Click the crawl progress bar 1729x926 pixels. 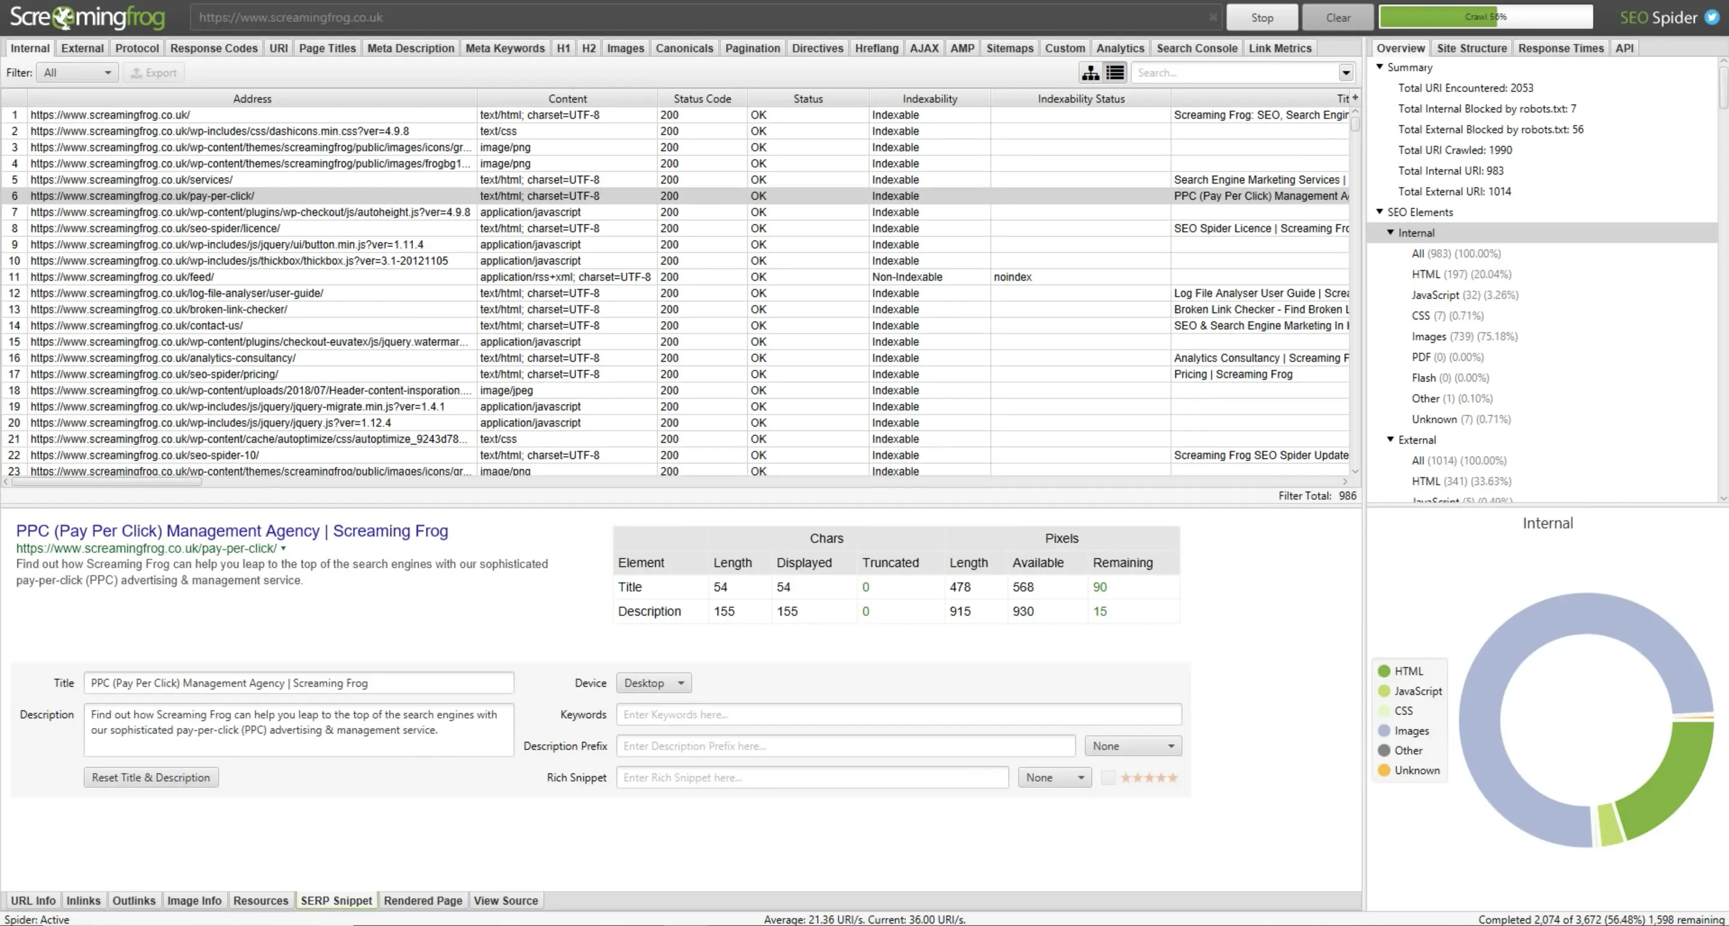[1485, 17]
